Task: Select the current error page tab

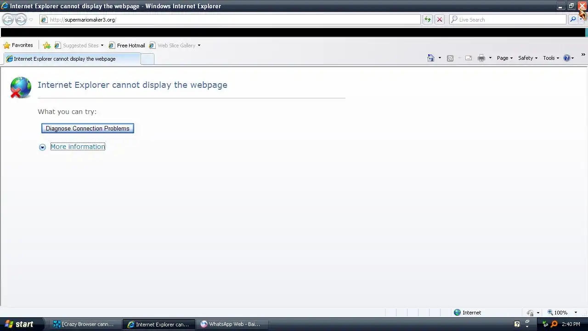Action: tap(71, 59)
